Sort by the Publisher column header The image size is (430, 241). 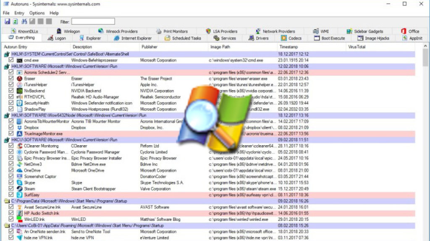(149, 47)
